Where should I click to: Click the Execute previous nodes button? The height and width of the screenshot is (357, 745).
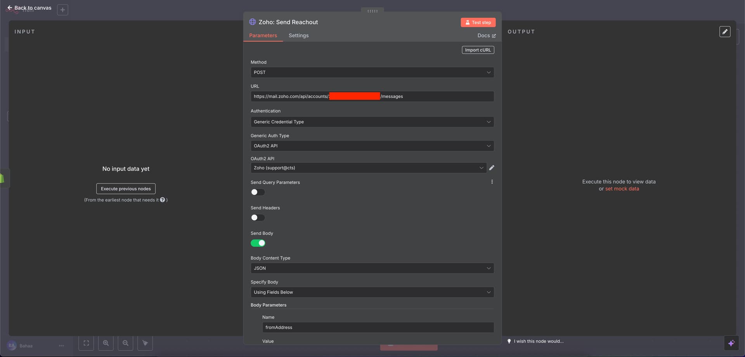click(x=126, y=189)
